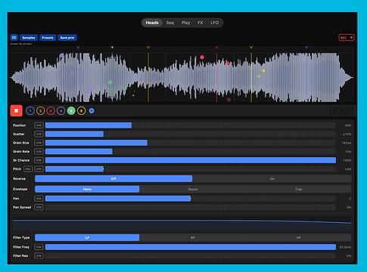Toggle the SCL scale button next to Pitch
The height and width of the screenshot is (272, 367).
28,169
